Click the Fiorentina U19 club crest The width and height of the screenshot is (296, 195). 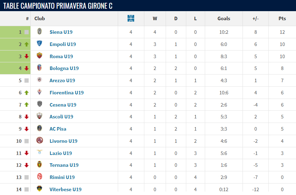point(39,92)
